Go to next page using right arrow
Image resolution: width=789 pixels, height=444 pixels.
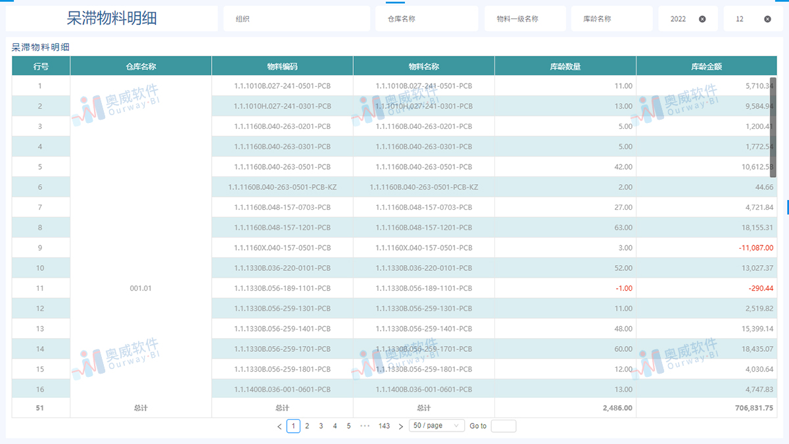(400, 426)
